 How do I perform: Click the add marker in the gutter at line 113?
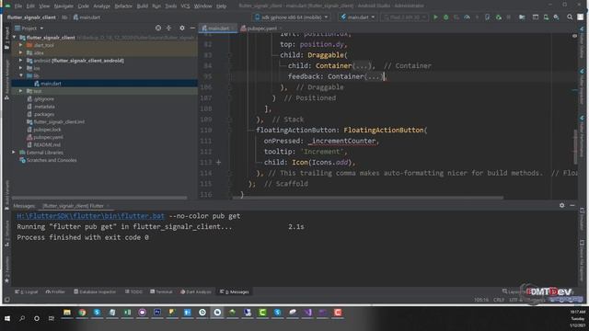219,163
